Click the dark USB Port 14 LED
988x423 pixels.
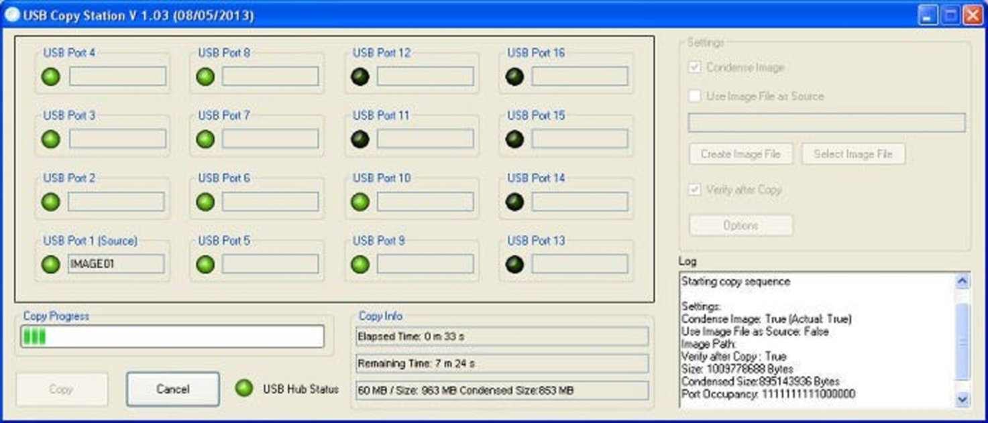(514, 202)
